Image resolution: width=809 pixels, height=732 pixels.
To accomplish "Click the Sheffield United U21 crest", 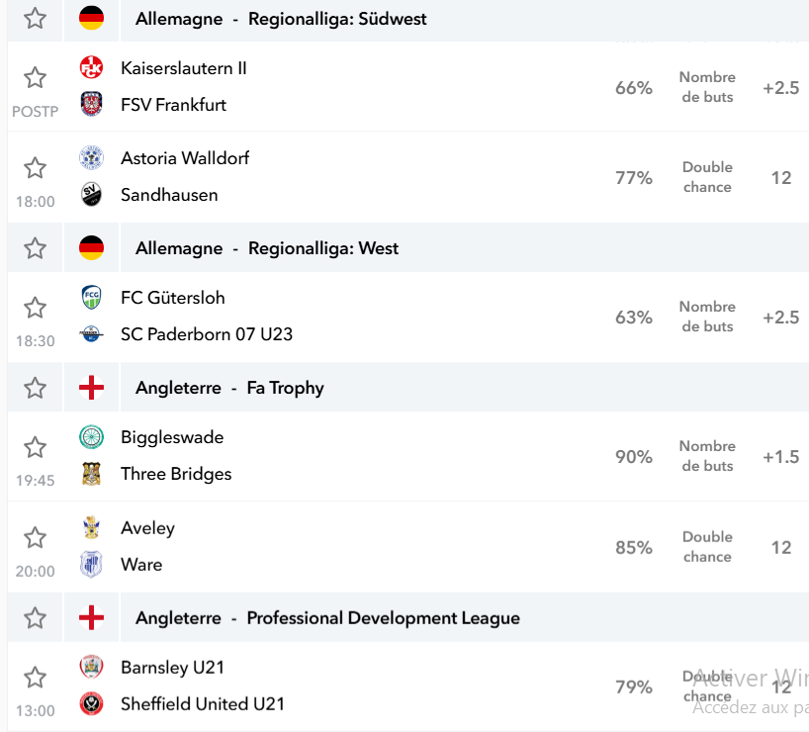I will click(91, 703).
